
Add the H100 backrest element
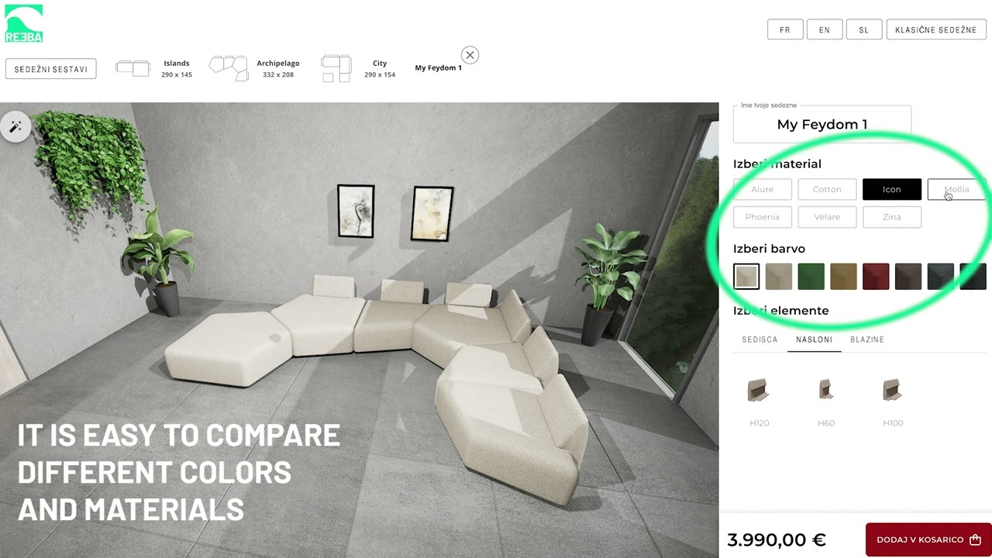pyautogui.click(x=892, y=390)
